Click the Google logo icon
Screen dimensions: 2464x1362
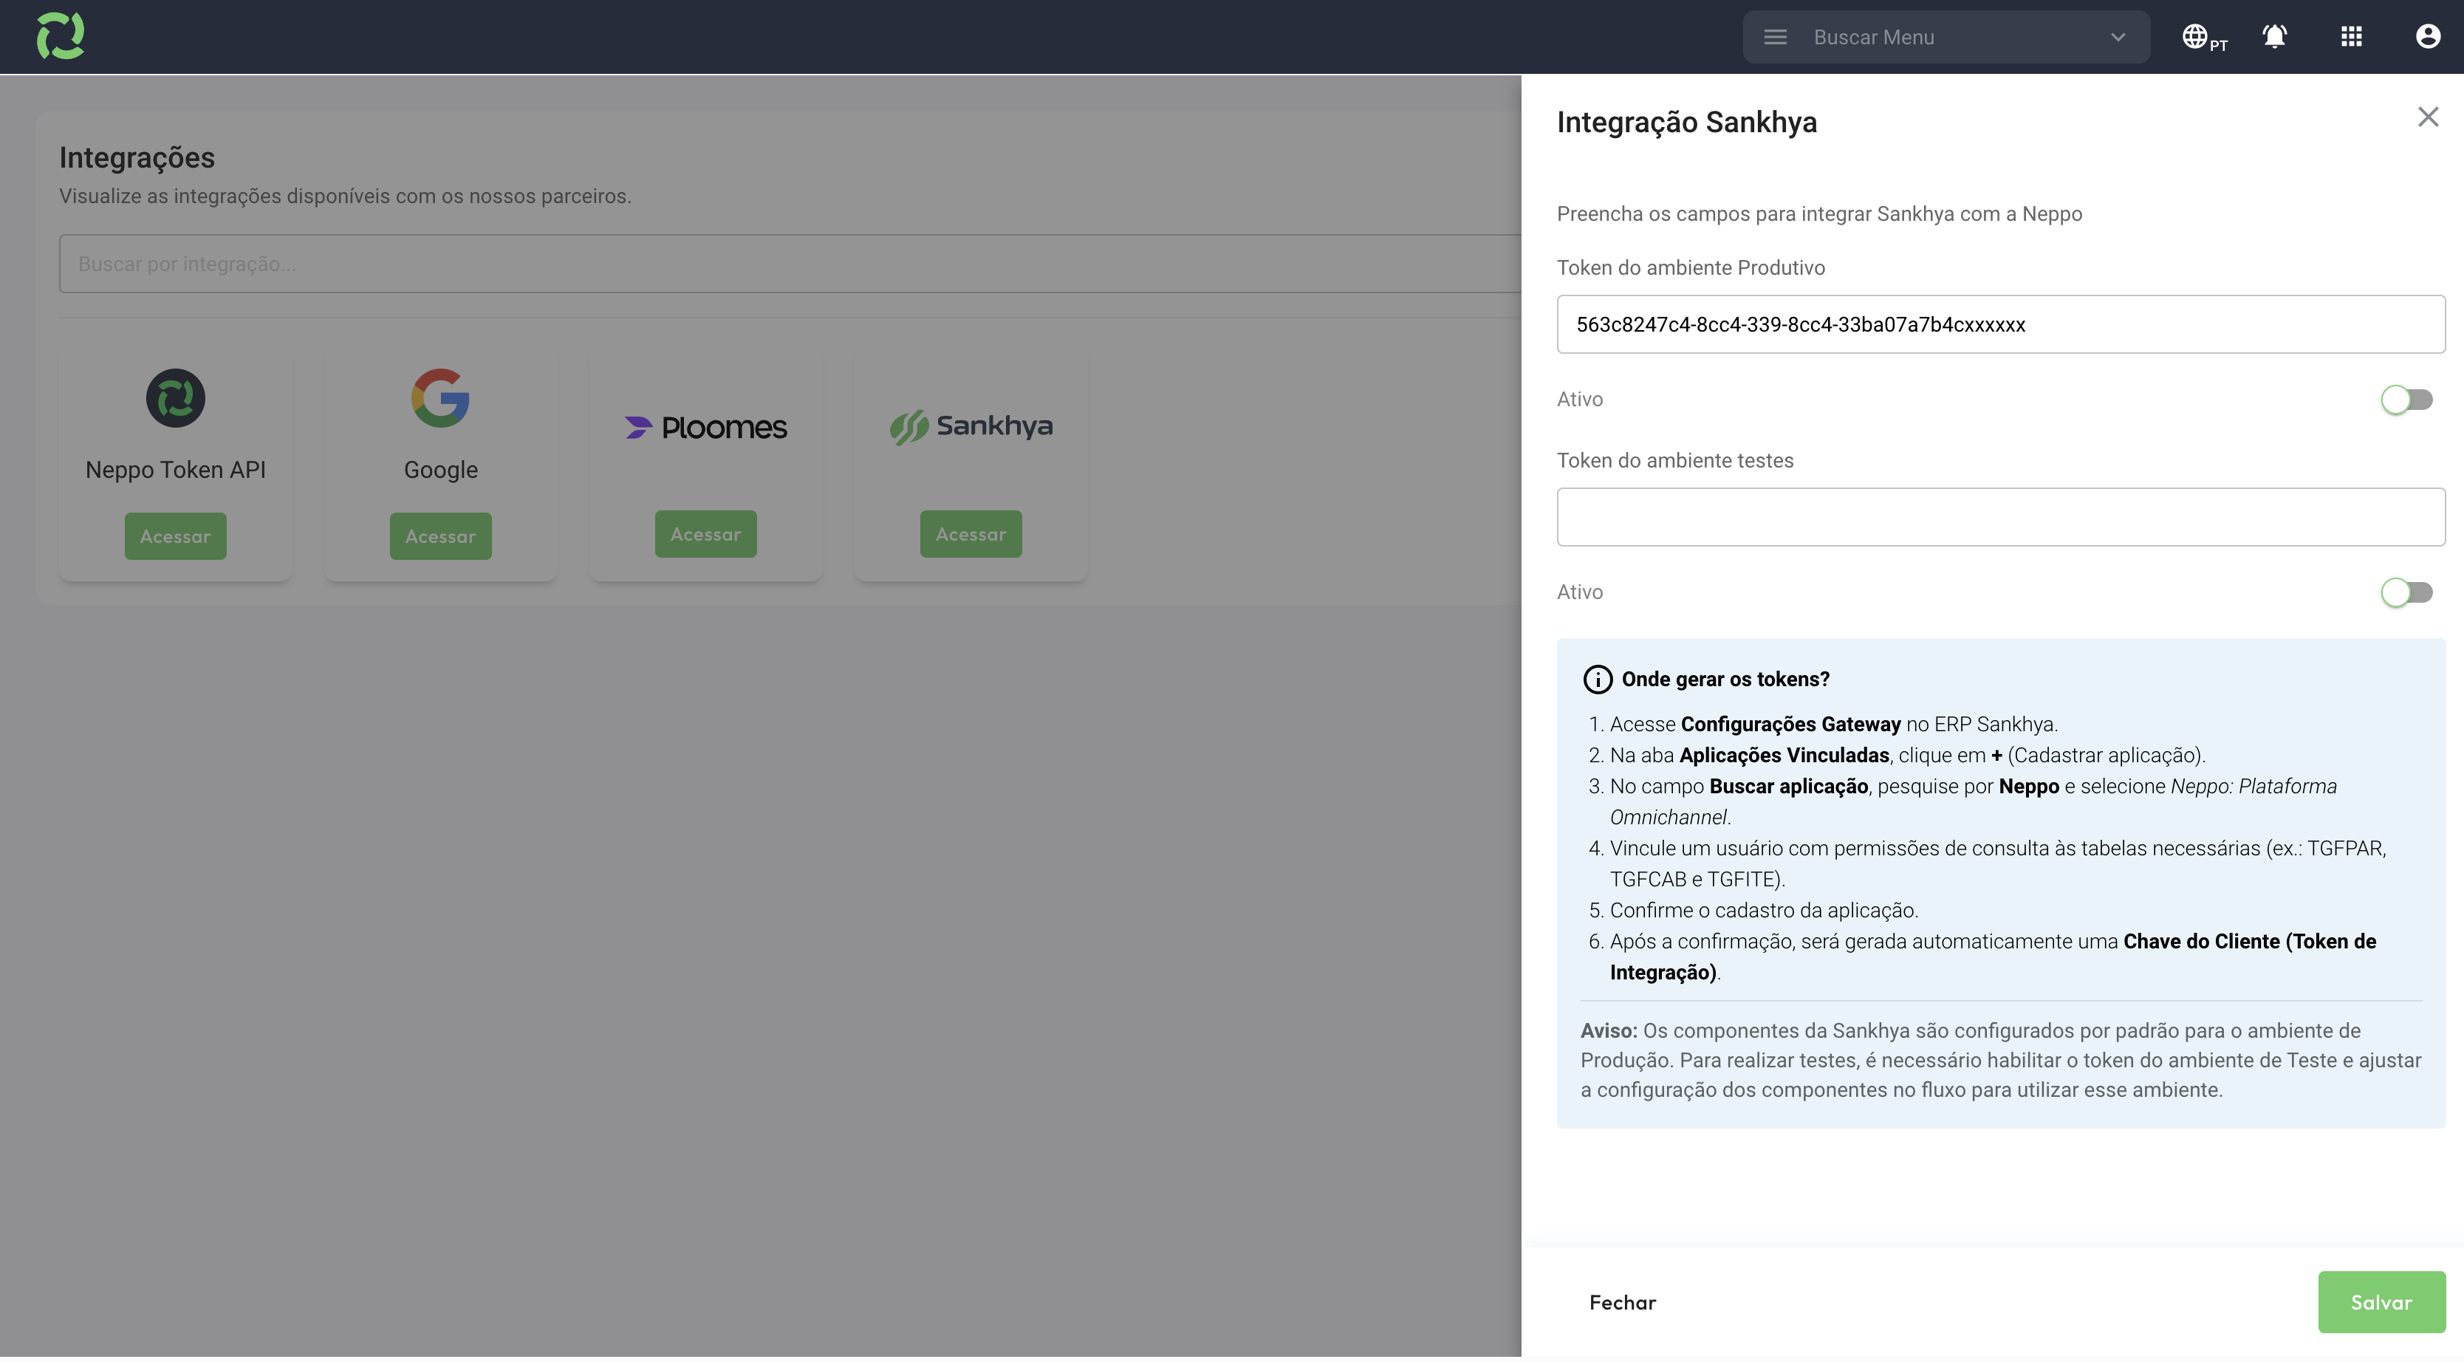point(440,398)
